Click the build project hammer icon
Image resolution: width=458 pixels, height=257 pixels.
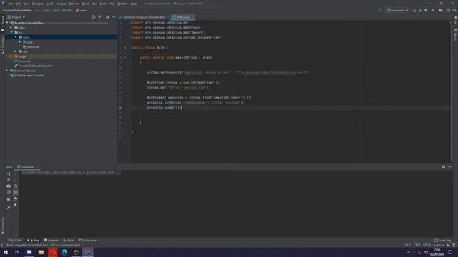[x=380, y=10]
